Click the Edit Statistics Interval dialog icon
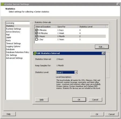 pos(35,53)
